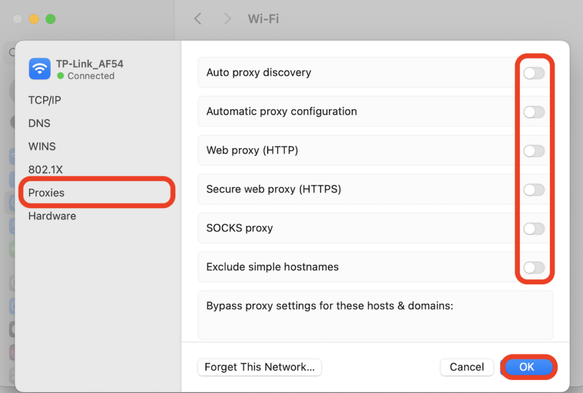
Task: Turn on Automatic proxy configuration
Action: 533,112
